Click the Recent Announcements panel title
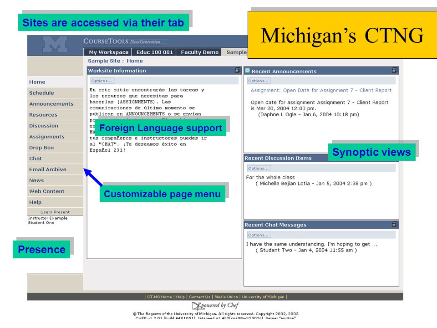Viewport: 437px width, 328px height. 284,72
